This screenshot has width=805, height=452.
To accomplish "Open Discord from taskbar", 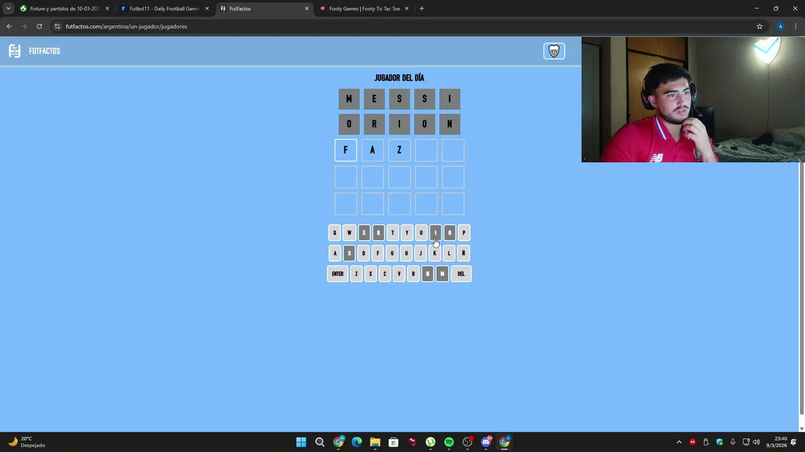I will [486, 442].
